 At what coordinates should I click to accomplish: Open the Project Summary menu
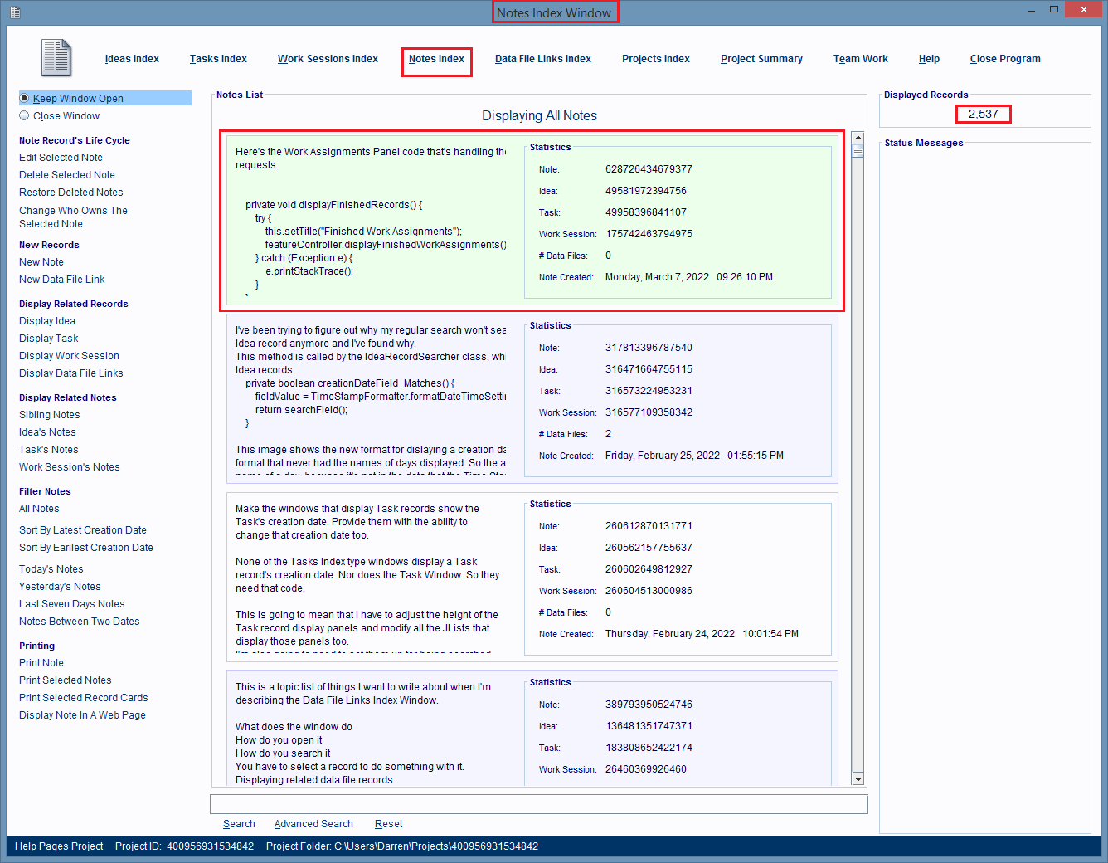(x=761, y=59)
